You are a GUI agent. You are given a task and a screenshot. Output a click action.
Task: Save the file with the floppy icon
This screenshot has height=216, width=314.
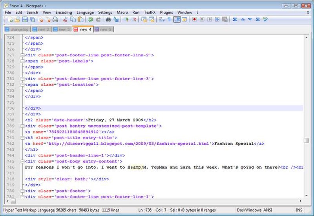tap(25, 19)
